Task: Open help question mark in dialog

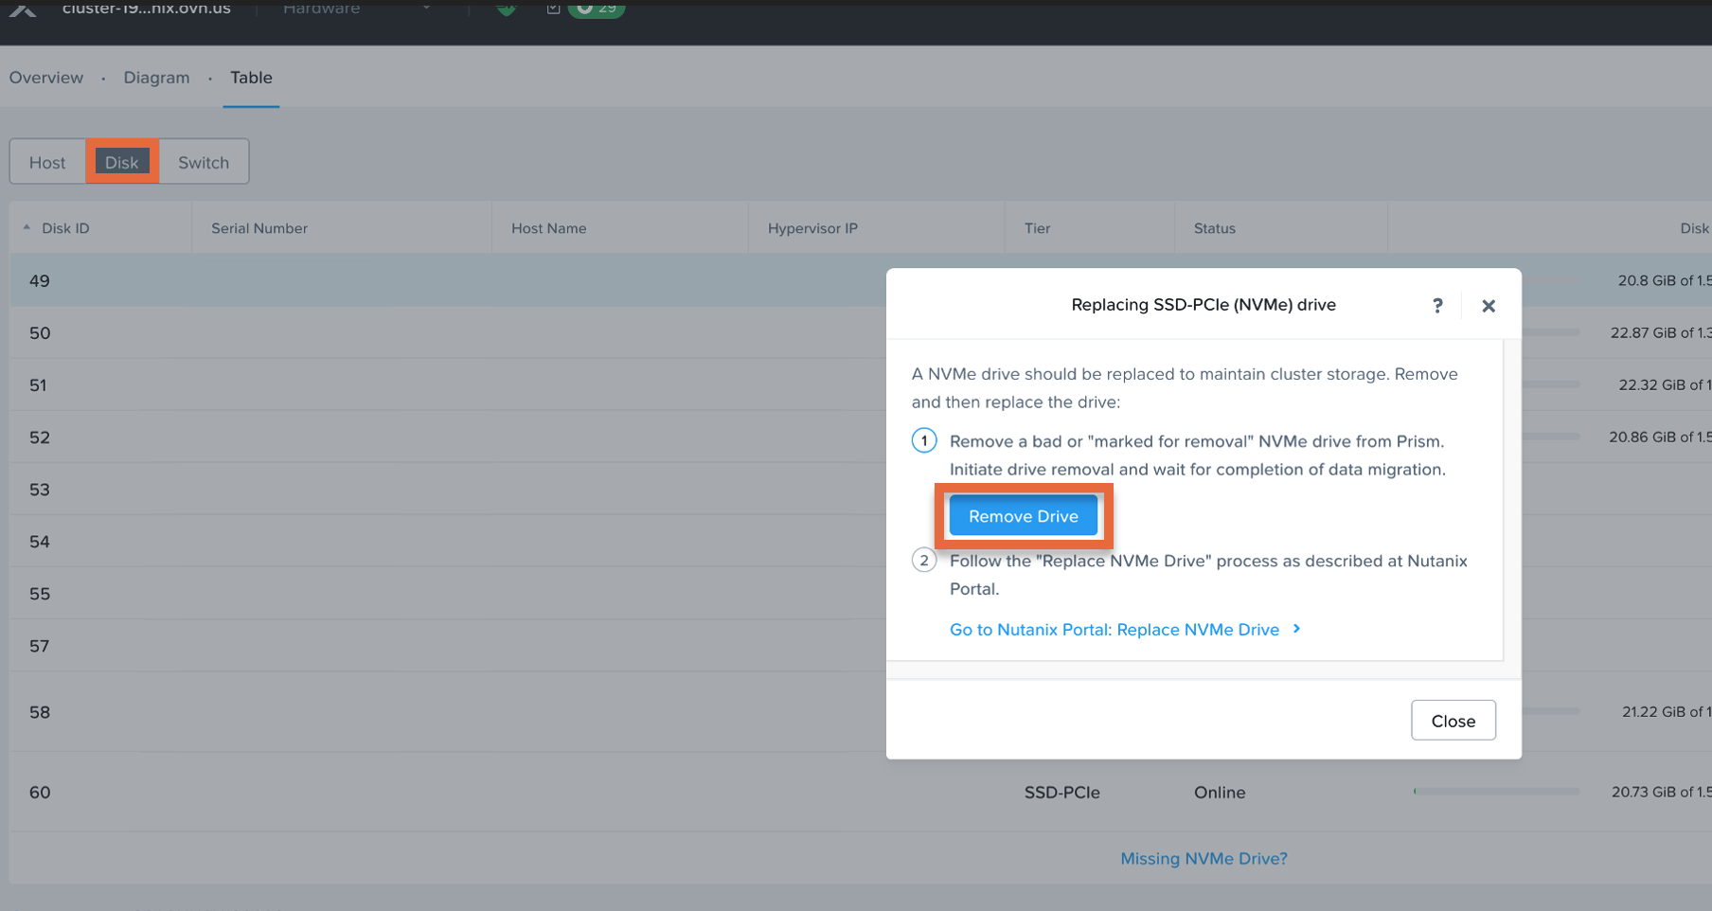Action: click(x=1437, y=305)
